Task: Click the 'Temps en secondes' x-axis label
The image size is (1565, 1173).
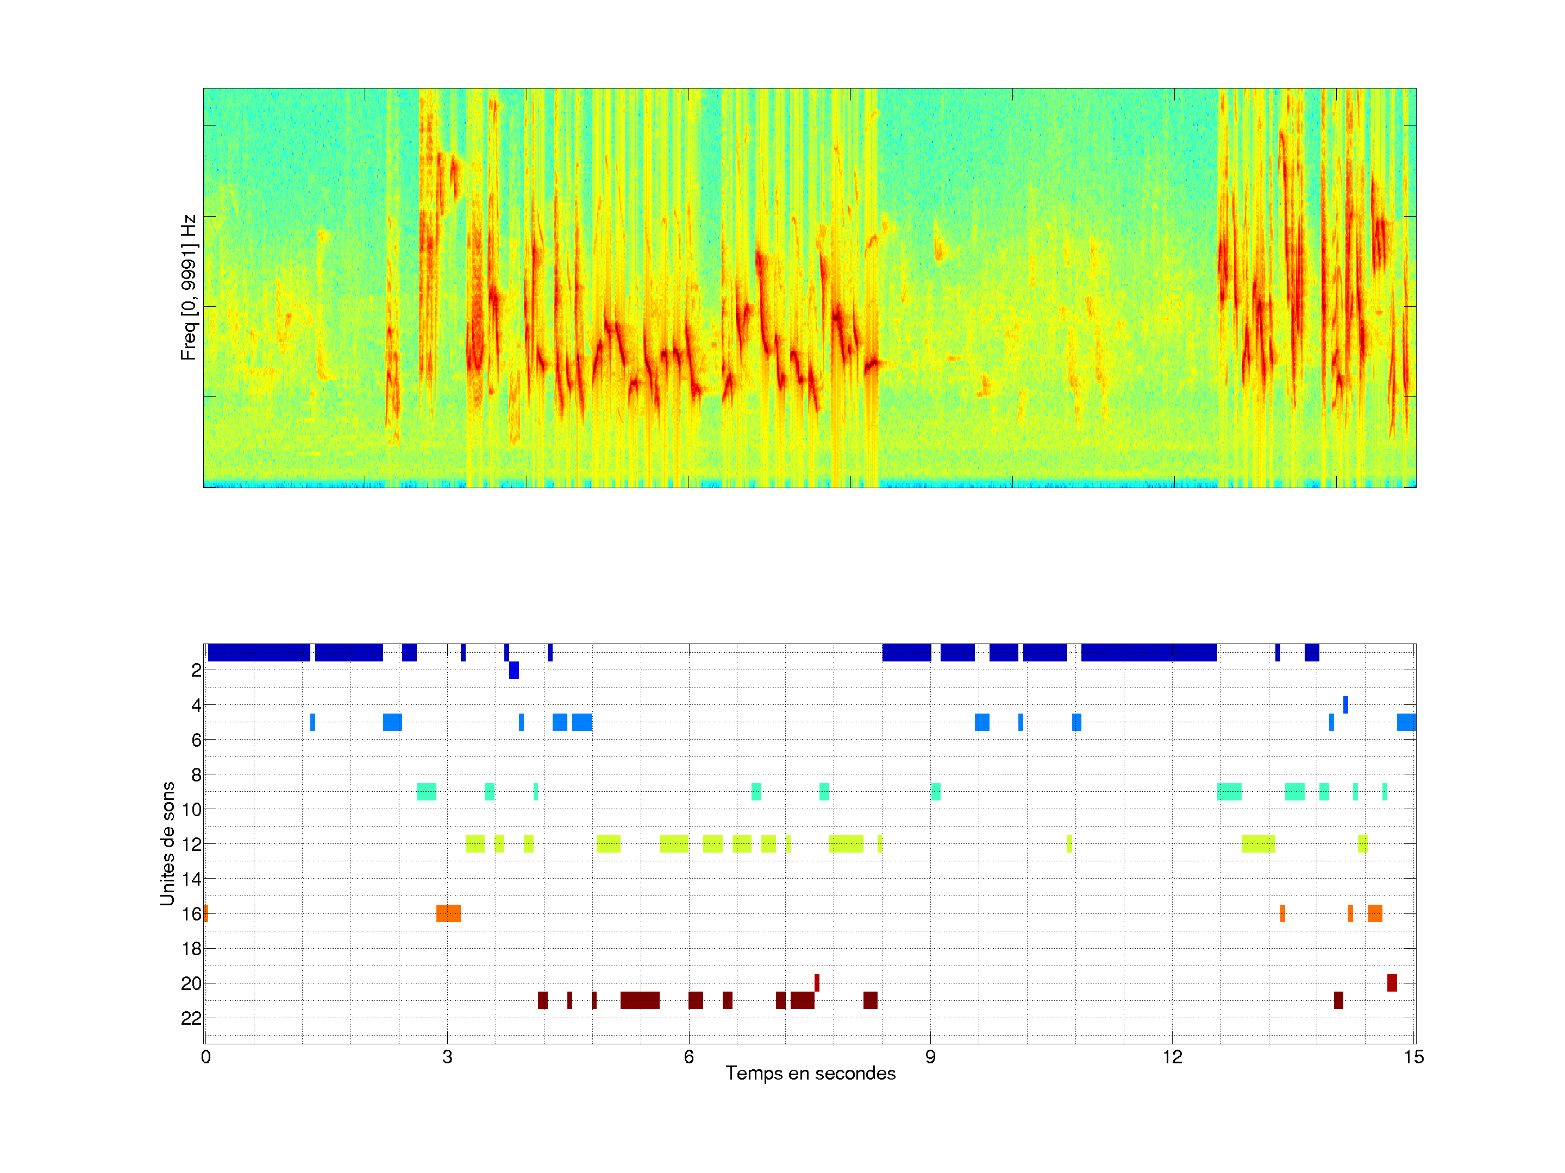Action: tap(810, 1073)
